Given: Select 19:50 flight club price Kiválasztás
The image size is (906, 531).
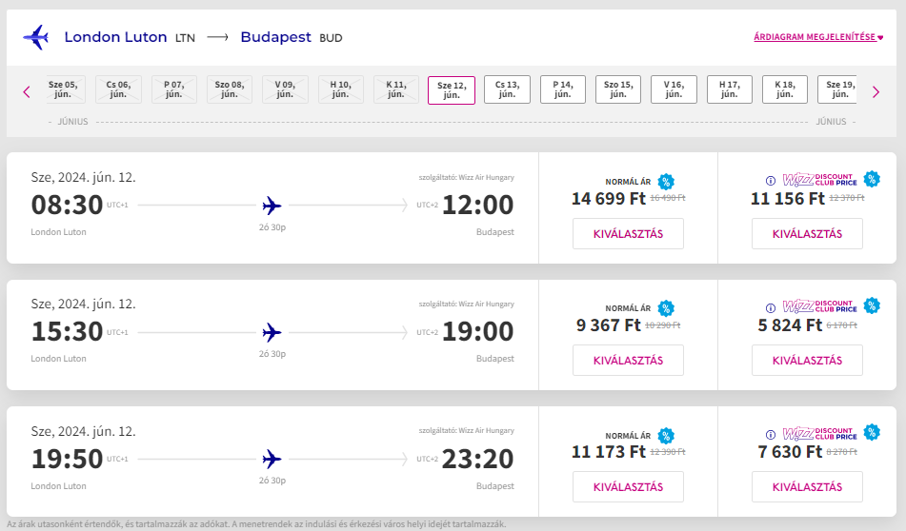Looking at the screenshot, I should (x=807, y=487).
